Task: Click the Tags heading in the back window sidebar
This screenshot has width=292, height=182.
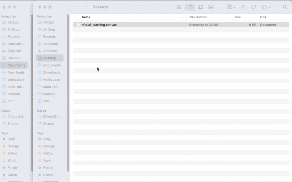Action: point(5,133)
